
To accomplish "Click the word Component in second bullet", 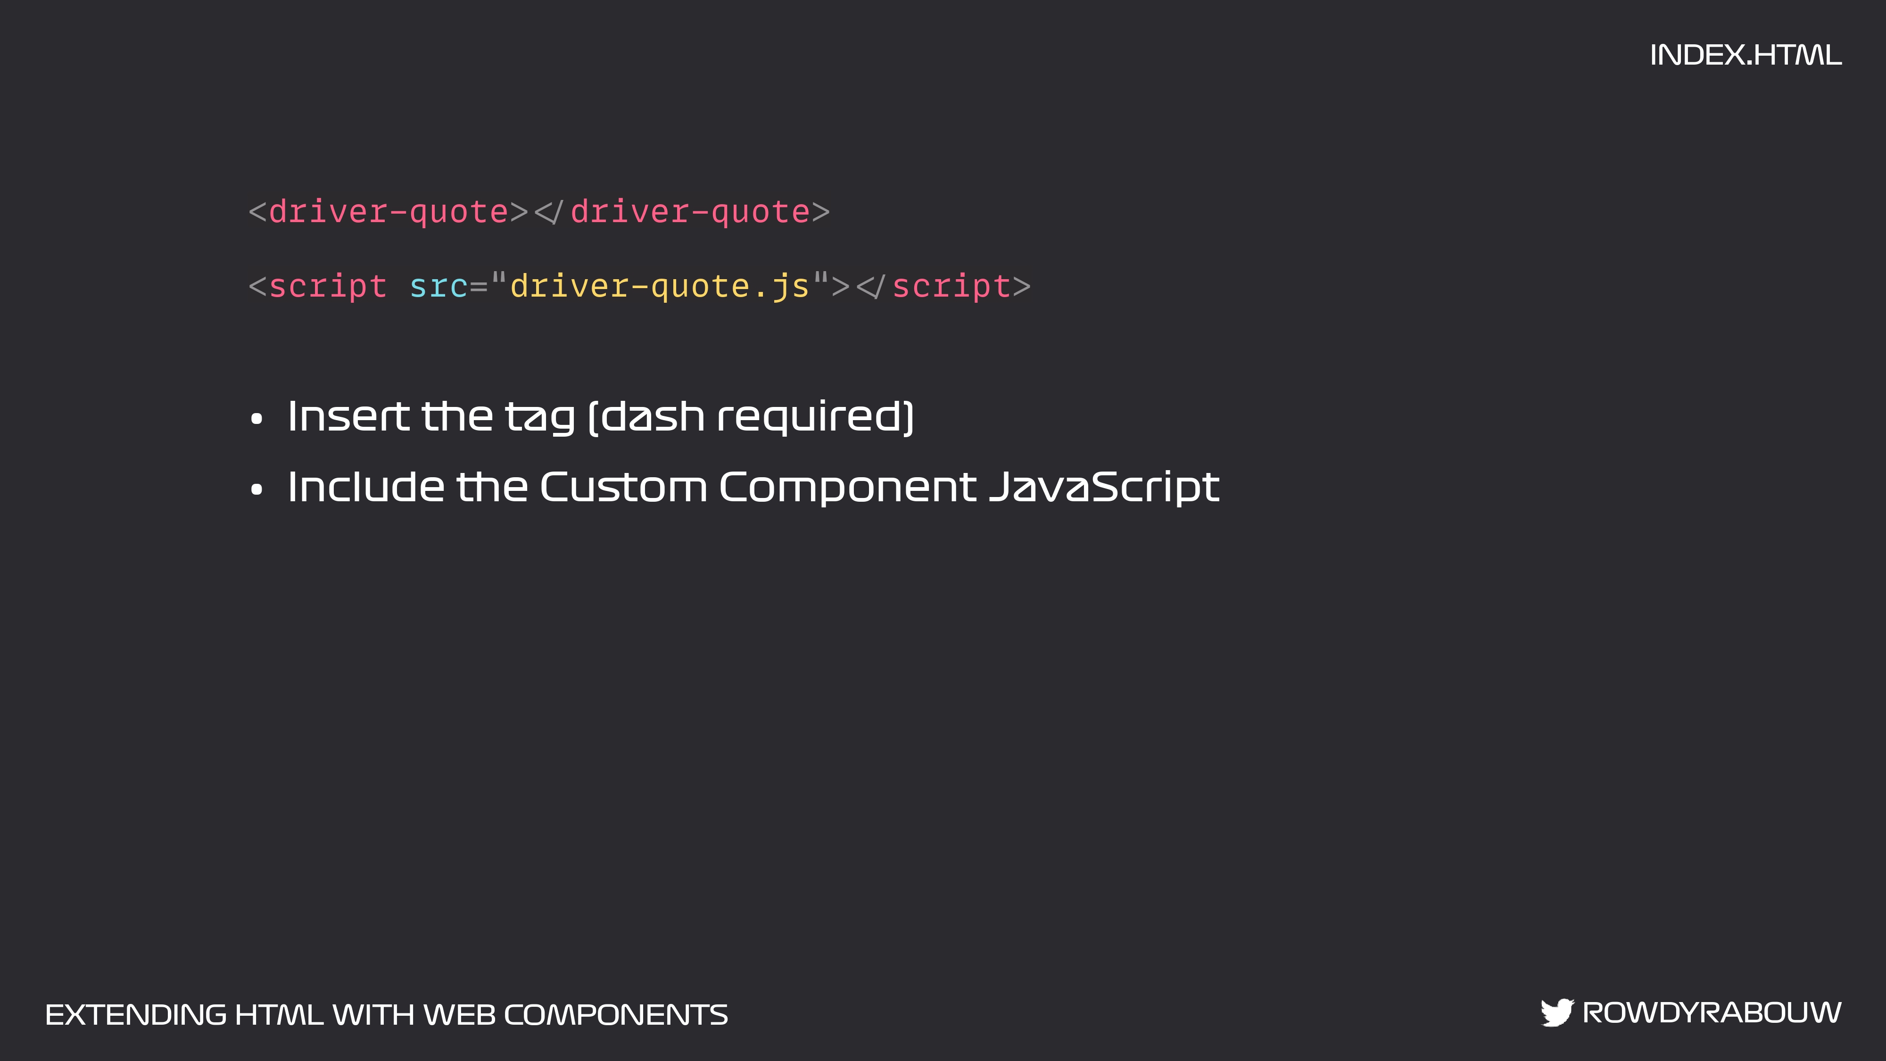I will 847,489.
